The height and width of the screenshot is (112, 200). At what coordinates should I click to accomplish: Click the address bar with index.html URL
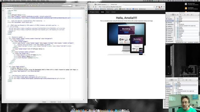coord(126,7)
